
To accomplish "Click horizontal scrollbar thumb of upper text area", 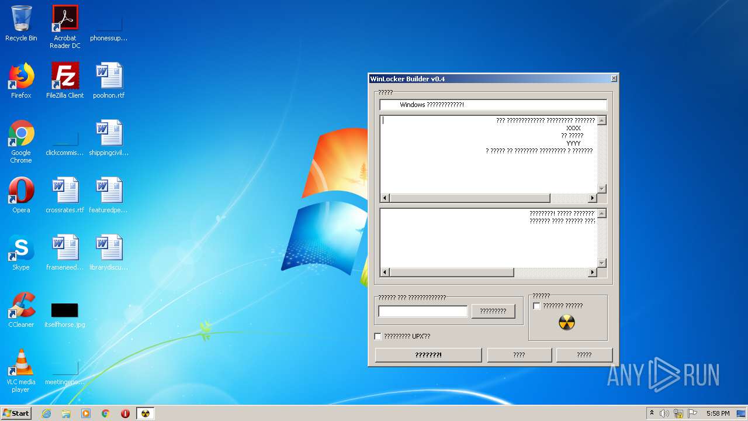I will click(470, 198).
